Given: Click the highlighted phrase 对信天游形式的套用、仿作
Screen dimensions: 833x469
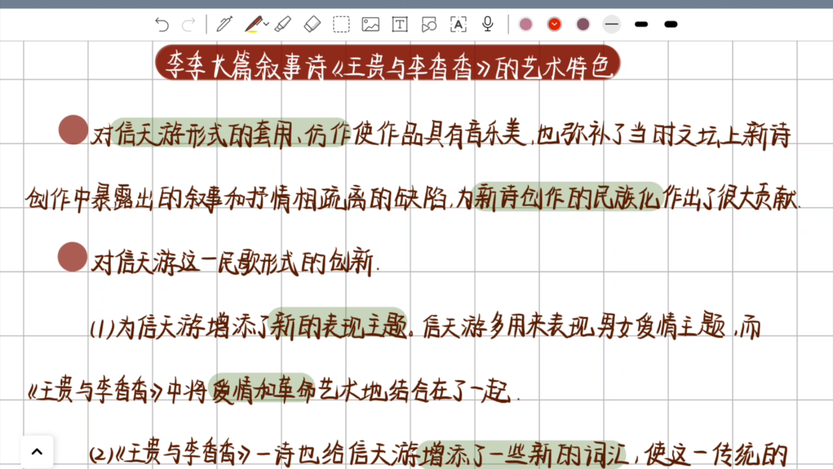Looking at the screenshot, I should (x=221, y=133).
